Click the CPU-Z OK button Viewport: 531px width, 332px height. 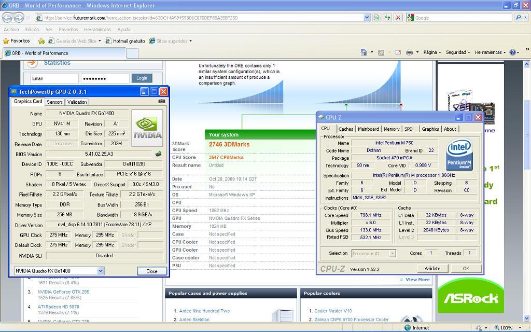(x=466, y=269)
